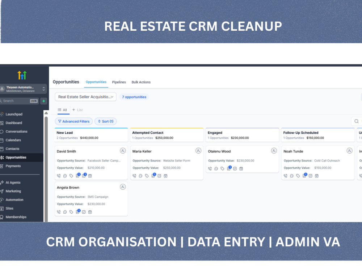Click the sidebar scrollbar up arrow
Screen dimensions: 362x271
coord(46,113)
